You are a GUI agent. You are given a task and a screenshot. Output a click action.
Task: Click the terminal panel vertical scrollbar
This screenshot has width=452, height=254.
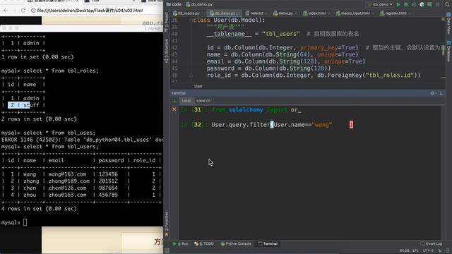443,173
